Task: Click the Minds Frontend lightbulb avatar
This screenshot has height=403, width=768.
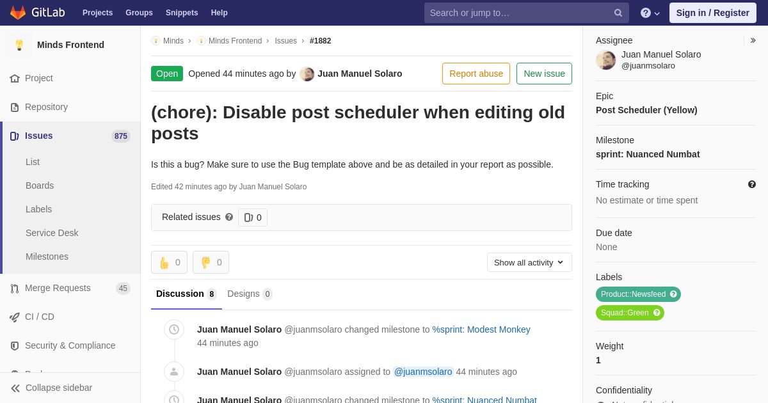Action: click(19, 45)
